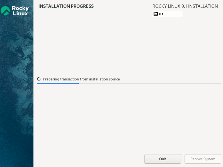Click the keyboard icon beside us

pyautogui.click(x=156, y=14)
